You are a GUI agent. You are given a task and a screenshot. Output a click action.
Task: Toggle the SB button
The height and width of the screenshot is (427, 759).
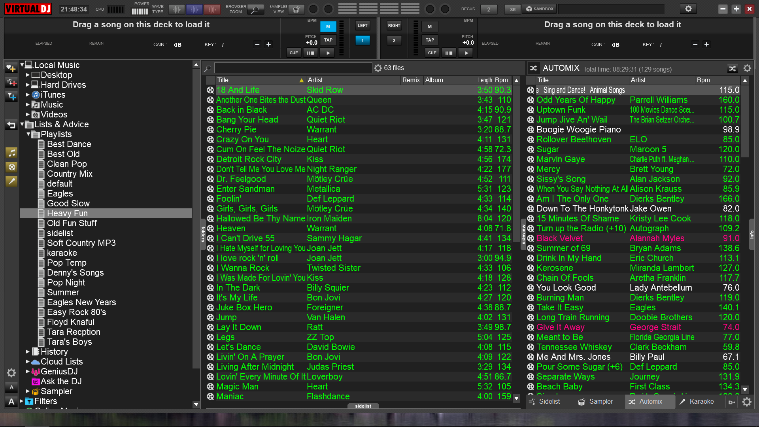click(513, 9)
